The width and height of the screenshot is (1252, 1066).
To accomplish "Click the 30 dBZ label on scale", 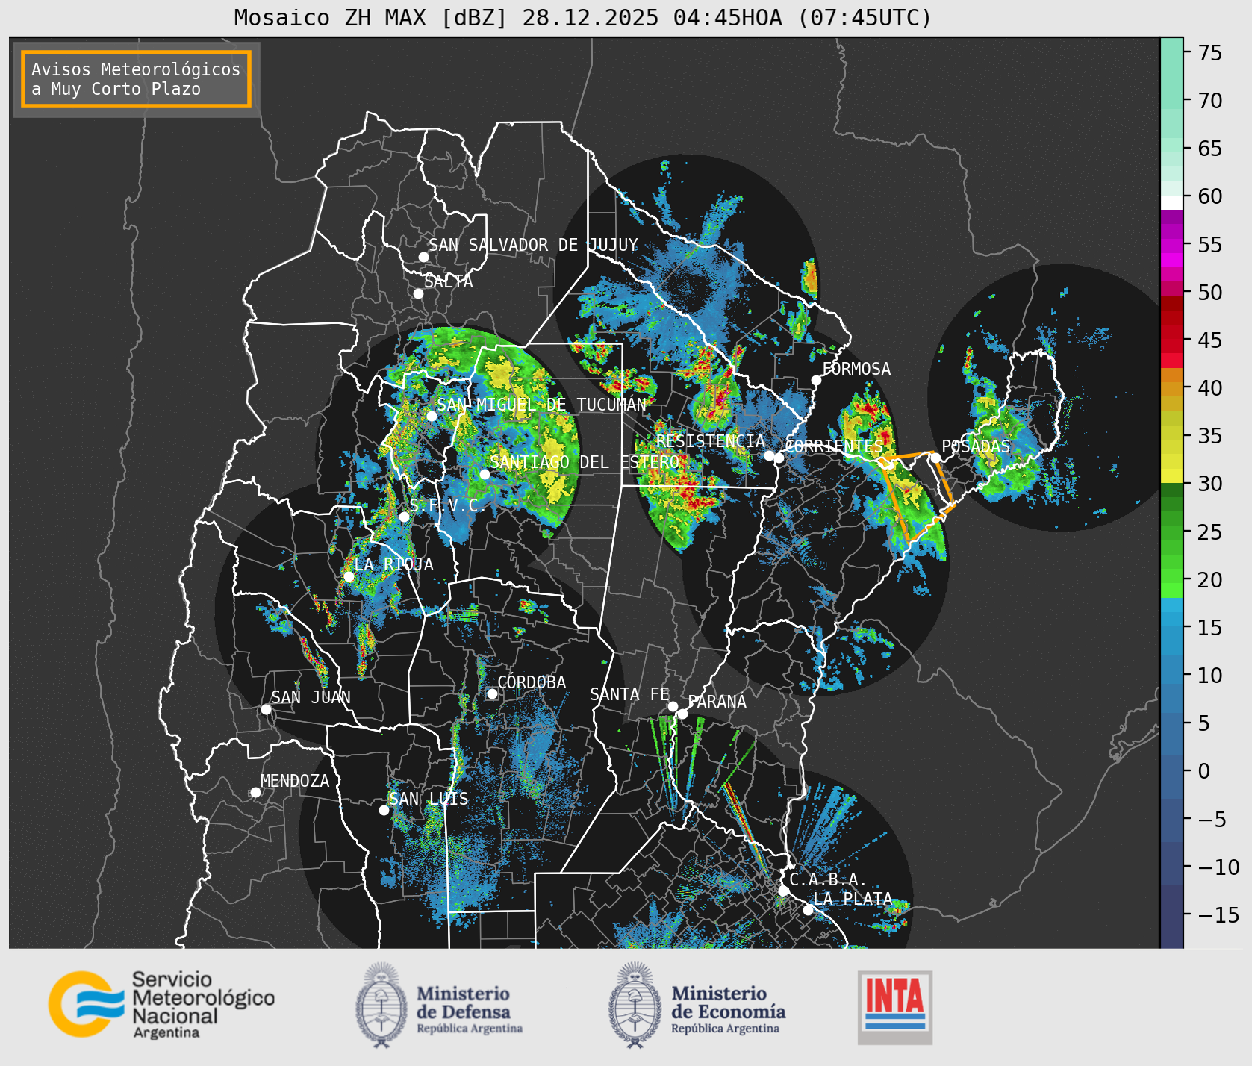I will pyautogui.click(x=1210, y=484).
